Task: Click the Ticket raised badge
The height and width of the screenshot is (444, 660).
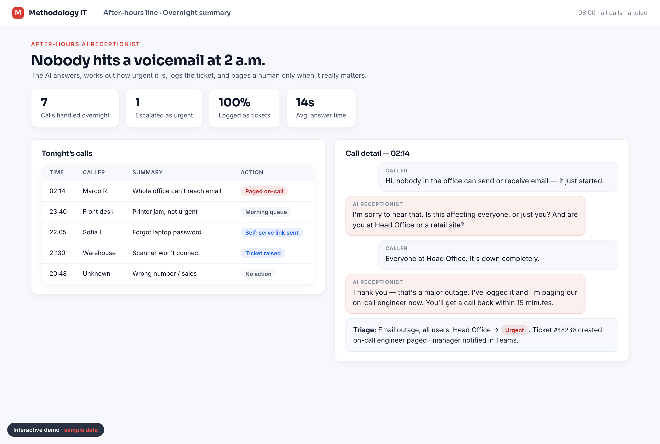Action: coord(263,253)
